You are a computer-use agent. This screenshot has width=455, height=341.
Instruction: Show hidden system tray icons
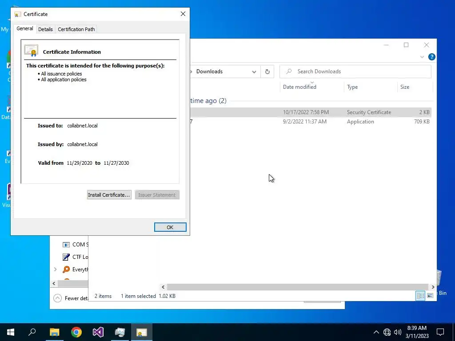tap(376, 332)
